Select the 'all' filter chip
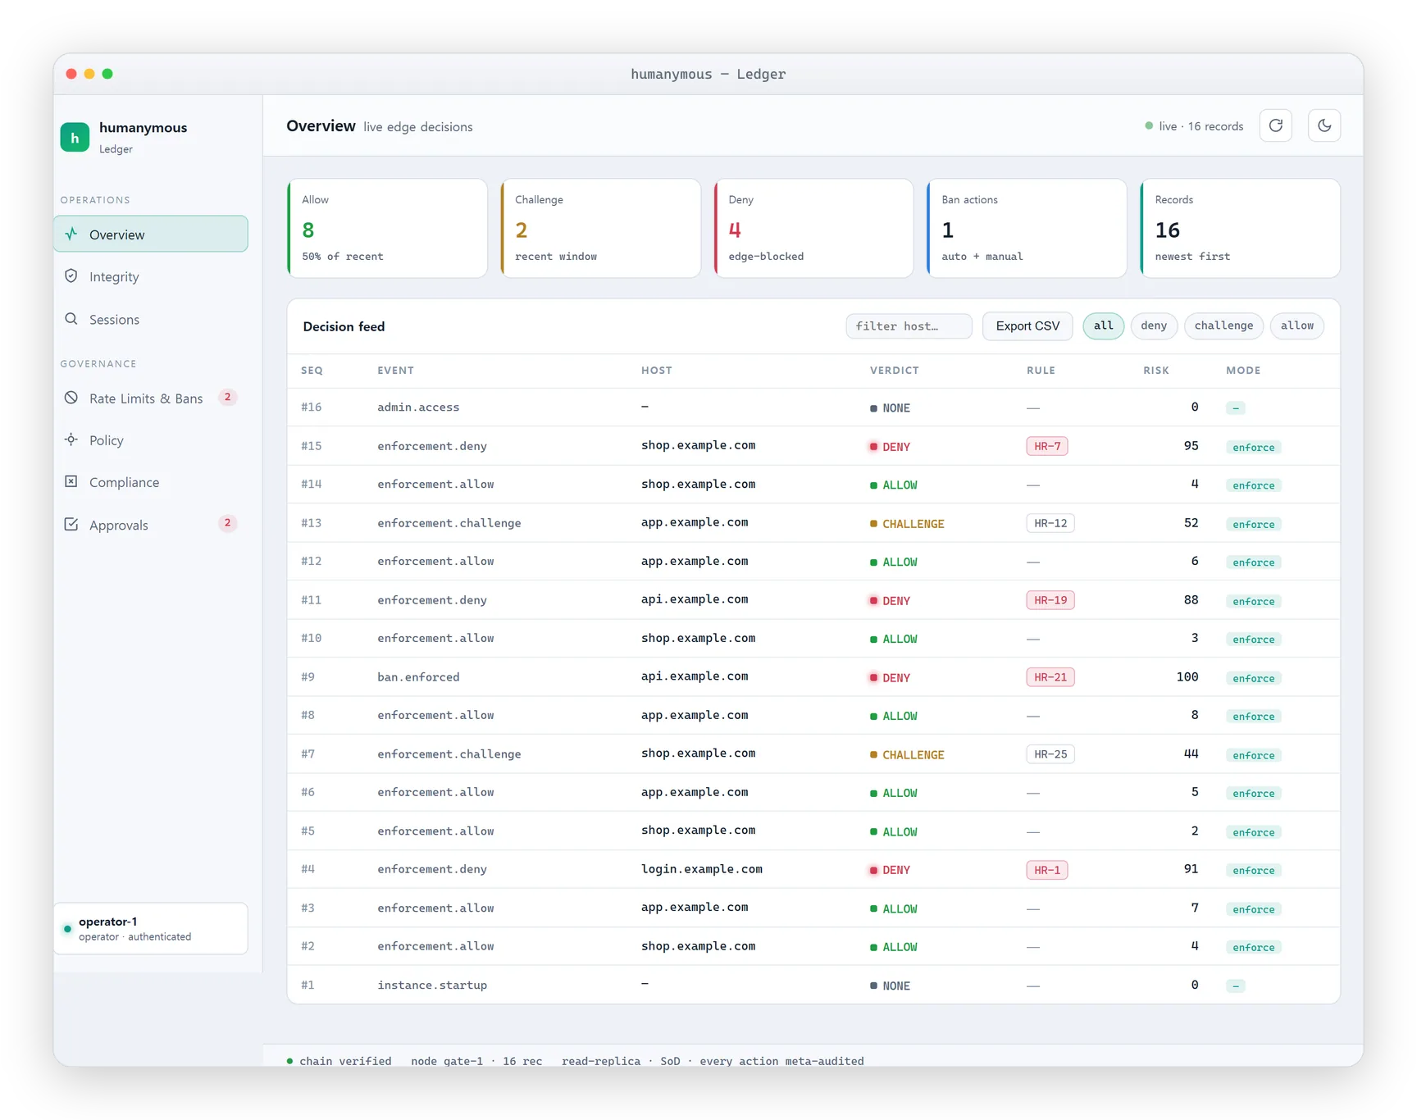1417x1120 pixels. [x=1104, y=326]
